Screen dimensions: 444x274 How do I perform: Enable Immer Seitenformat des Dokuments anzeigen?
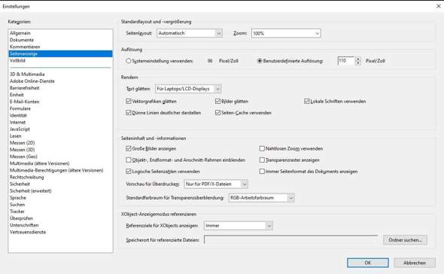pyautogui.click(x=262, y=171)
